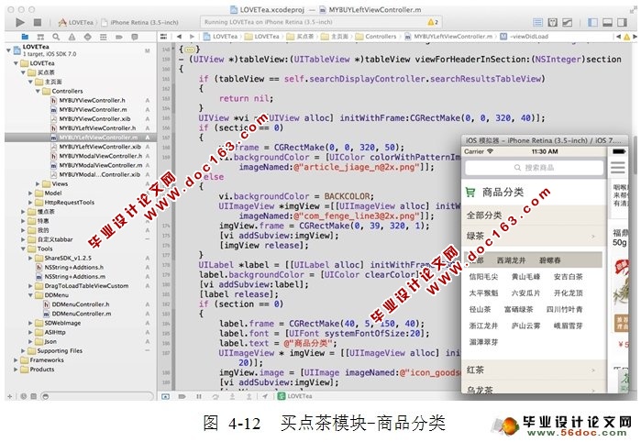
Task: Select the Version editor mode
Action: [568, 22]
